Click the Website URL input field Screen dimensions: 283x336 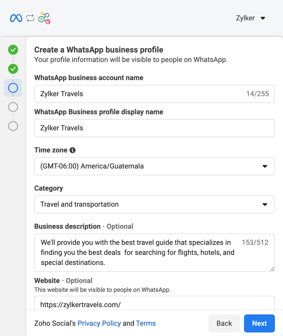[x=154, y=304]
